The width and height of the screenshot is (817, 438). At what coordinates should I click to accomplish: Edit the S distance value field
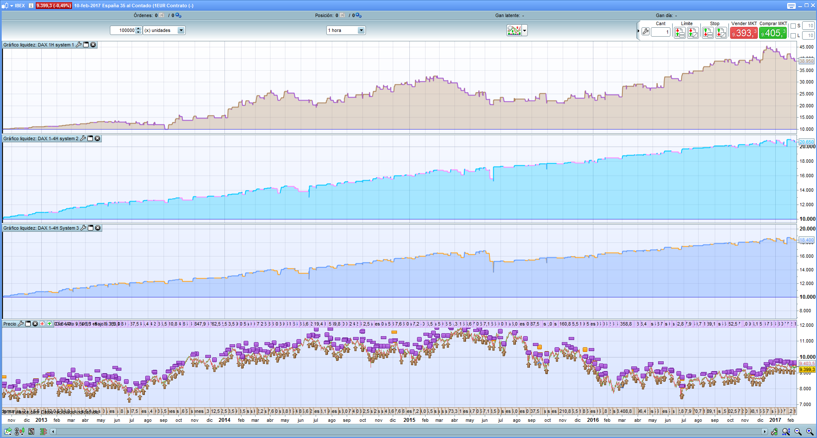point(808,26)
